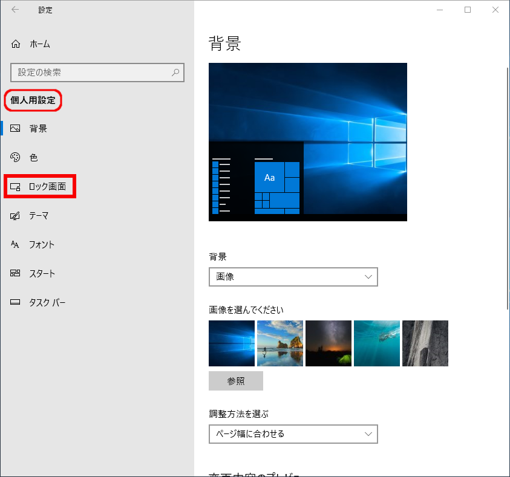The width and height of the screenshot is (510, 477).
Task: Select the grey cliff wallpaper thumbnail
Action: (425, 343)
